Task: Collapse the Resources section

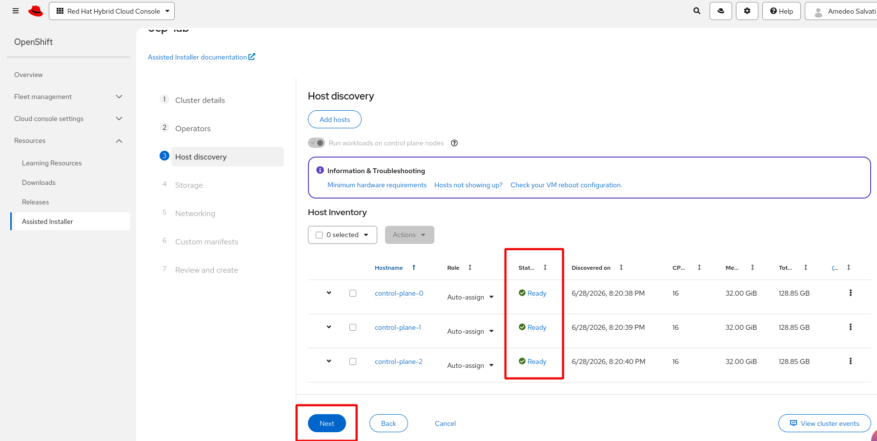Action: tap(68, 140)
